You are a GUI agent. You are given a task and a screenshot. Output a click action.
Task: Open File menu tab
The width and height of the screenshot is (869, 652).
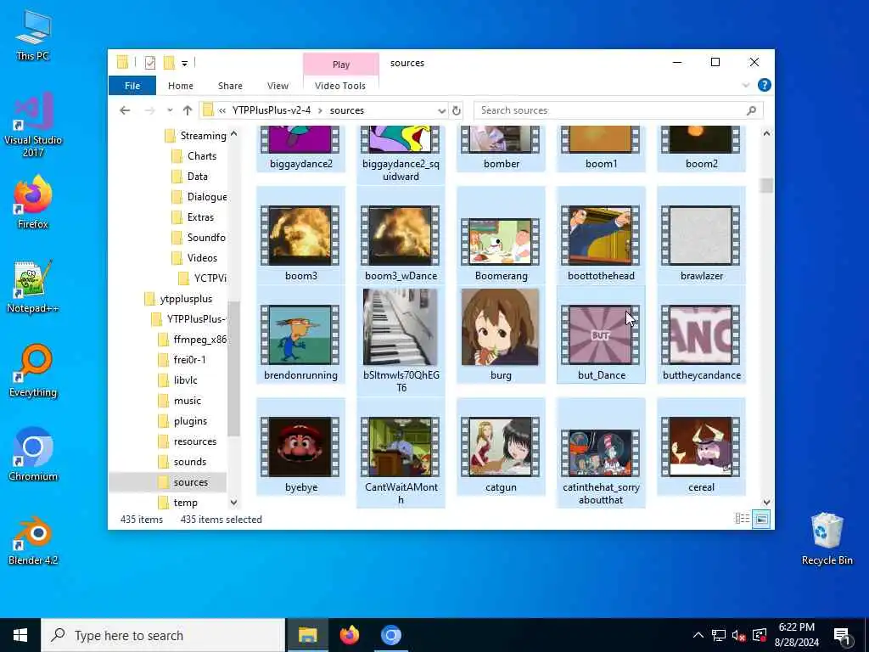(132, 86)
